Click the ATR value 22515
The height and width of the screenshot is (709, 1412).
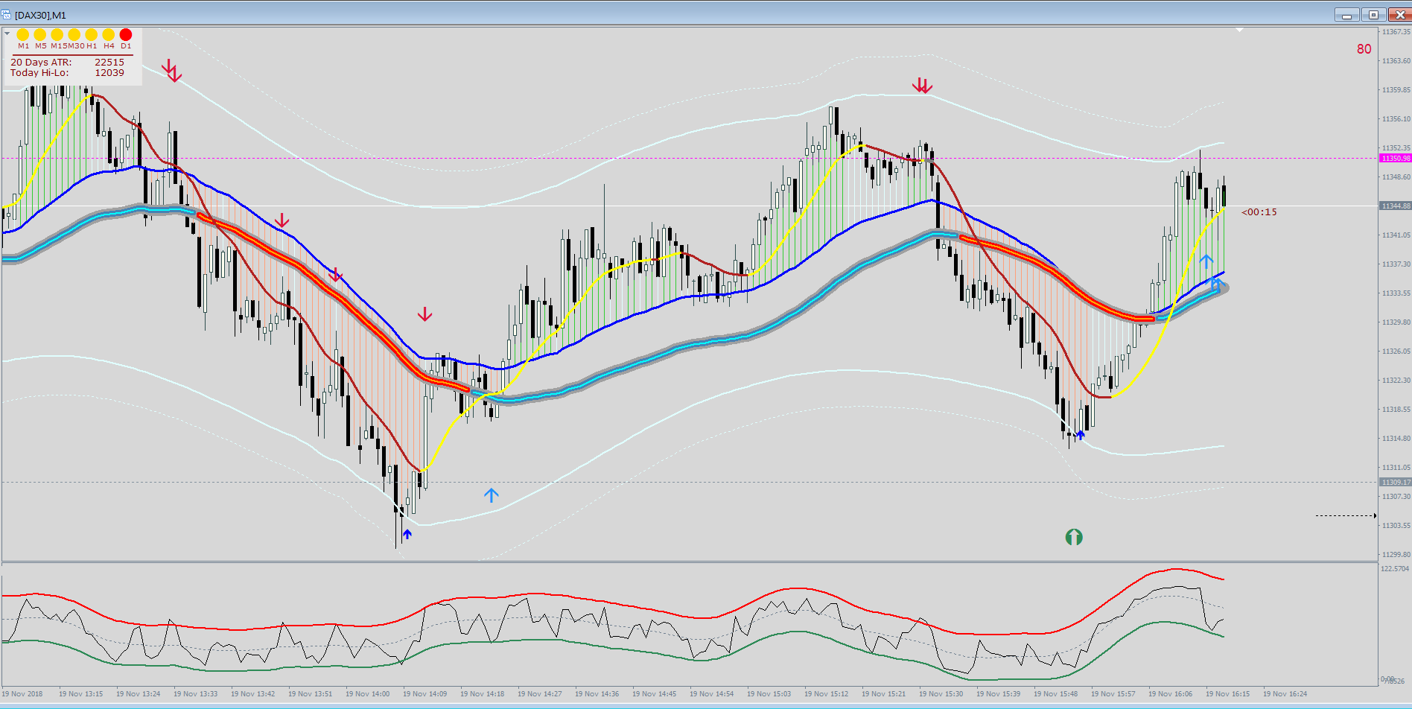109,62
